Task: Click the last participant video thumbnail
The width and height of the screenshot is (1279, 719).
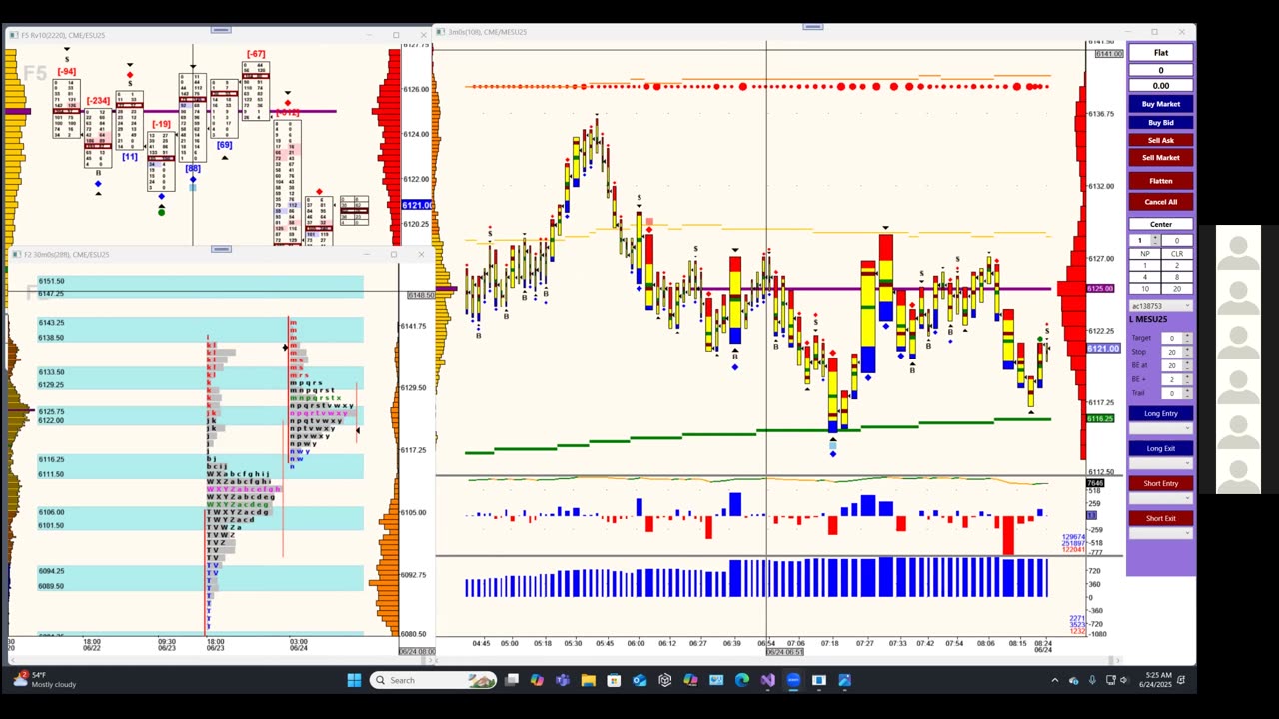Action: [1238, 471]
